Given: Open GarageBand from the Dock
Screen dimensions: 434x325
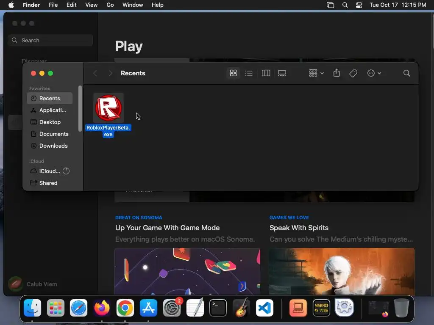Looking at the screenshot, I should (x=241, y=308).
